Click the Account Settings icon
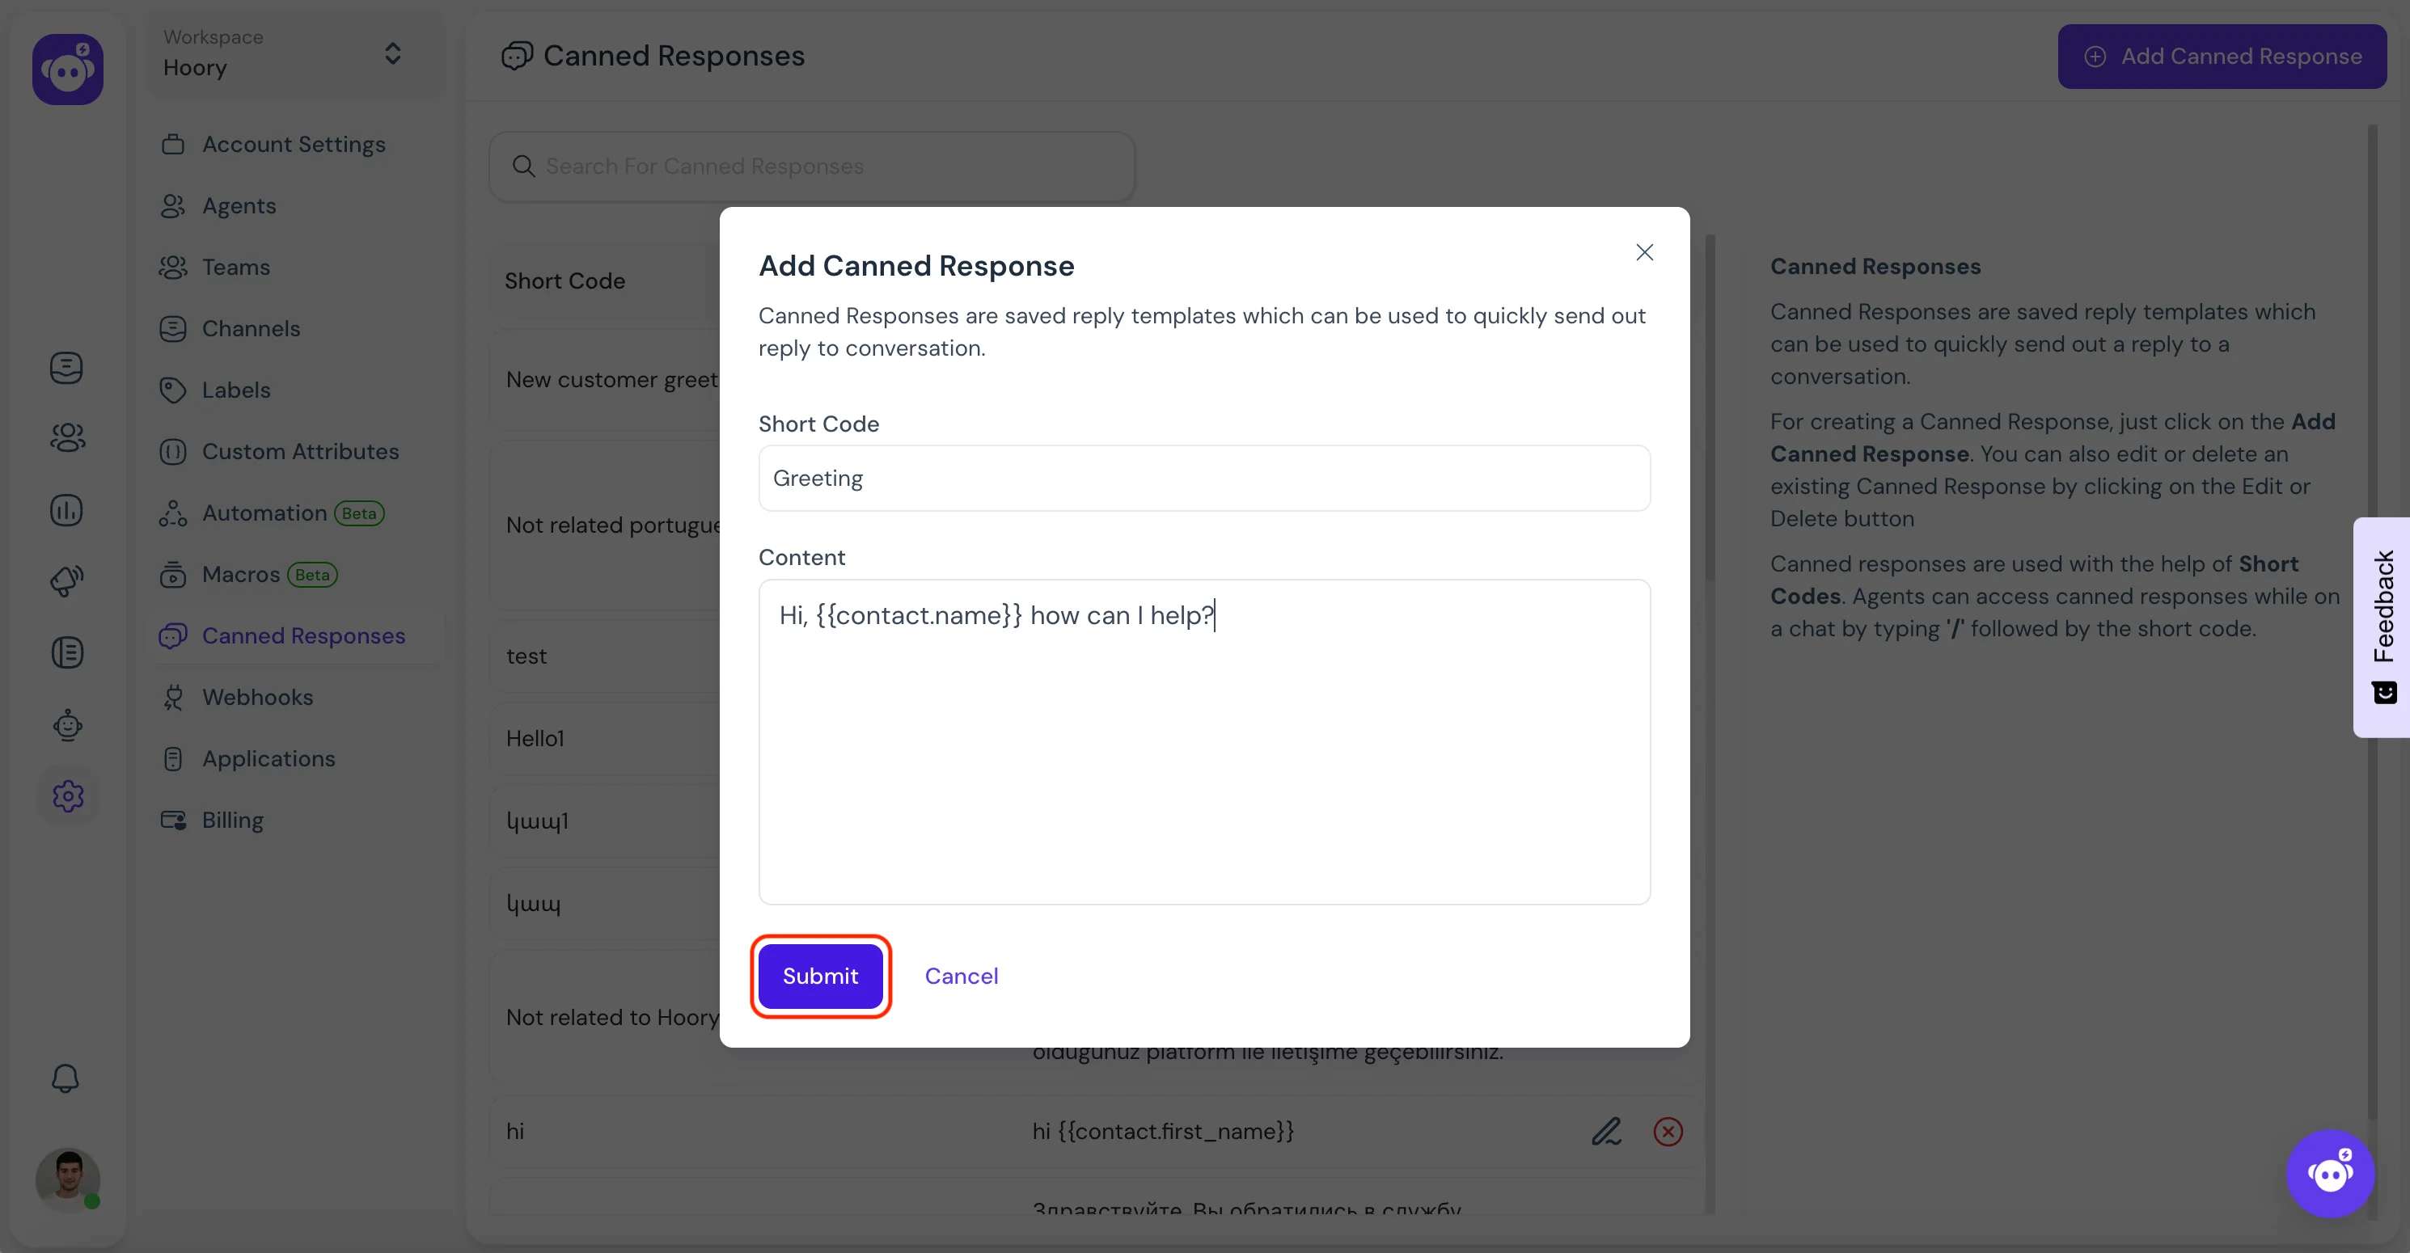Screen dimensions: 2410x1253 tap(174, 143)
